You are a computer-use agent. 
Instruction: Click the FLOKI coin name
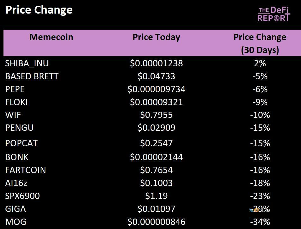pos(16,102)
